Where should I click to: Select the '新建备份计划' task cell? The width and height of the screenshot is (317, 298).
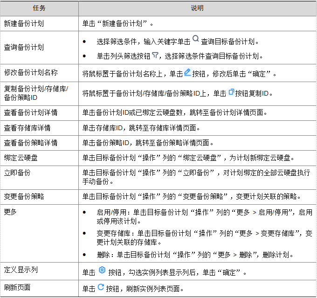click(39, 23)
